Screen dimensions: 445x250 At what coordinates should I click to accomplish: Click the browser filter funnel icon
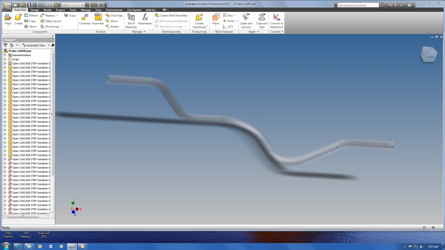pyautogui.click(x=5, y=45)
